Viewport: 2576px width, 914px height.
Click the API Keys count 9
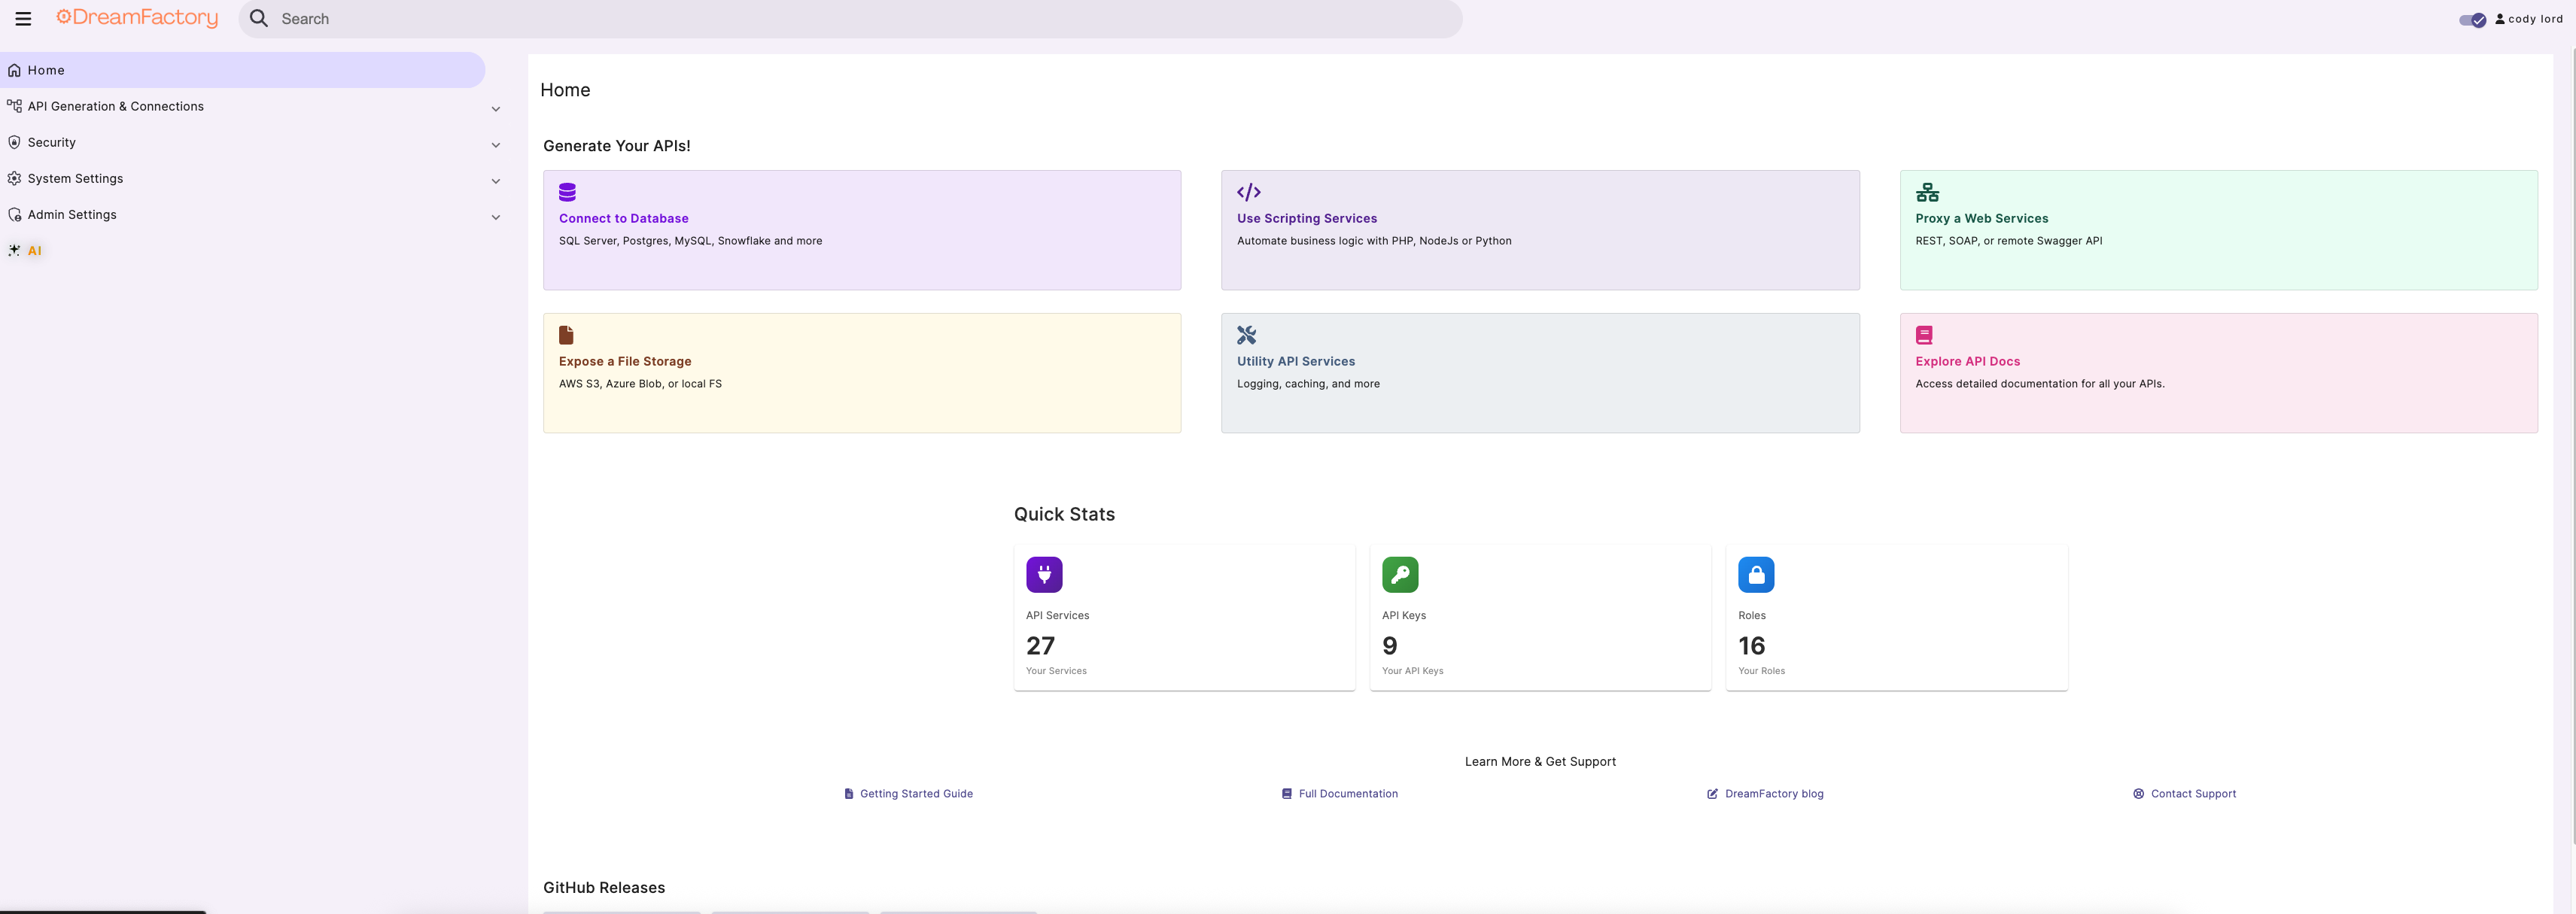pyautogui.click(x=1389, y=646)
